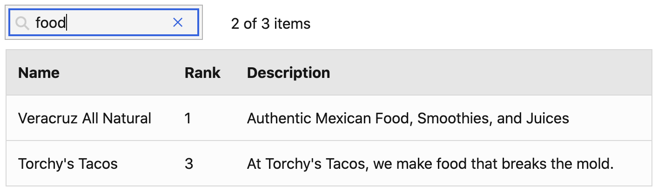Screen dimensions: 658x192
Task: Click the gray table header bar
Action: pyautogui.click(x=465, y=73)
